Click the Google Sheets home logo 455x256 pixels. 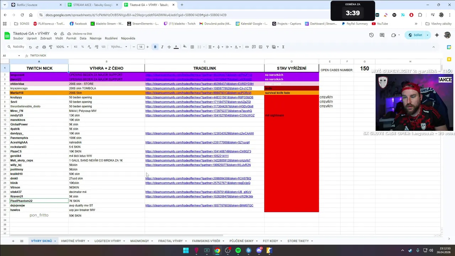coord(7,36)
